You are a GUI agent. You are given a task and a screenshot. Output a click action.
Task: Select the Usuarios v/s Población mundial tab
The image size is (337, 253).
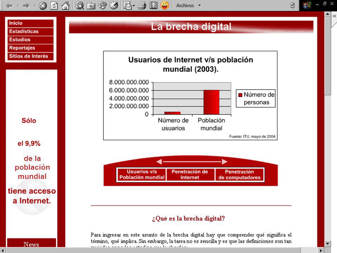click(141, 175)
